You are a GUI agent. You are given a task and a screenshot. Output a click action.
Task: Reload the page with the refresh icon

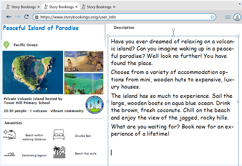26,17
